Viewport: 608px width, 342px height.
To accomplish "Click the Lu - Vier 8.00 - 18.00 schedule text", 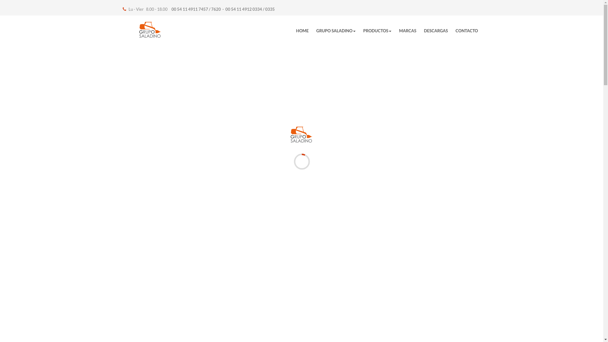I will tap(148, 9).
